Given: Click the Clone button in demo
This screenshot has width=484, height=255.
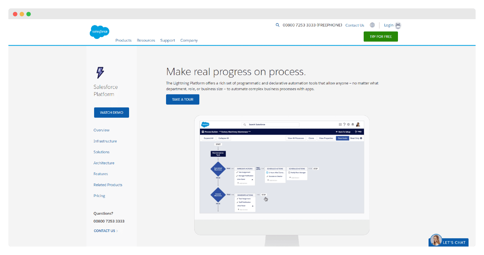Looking at the screenshot, I should point(312,138).
